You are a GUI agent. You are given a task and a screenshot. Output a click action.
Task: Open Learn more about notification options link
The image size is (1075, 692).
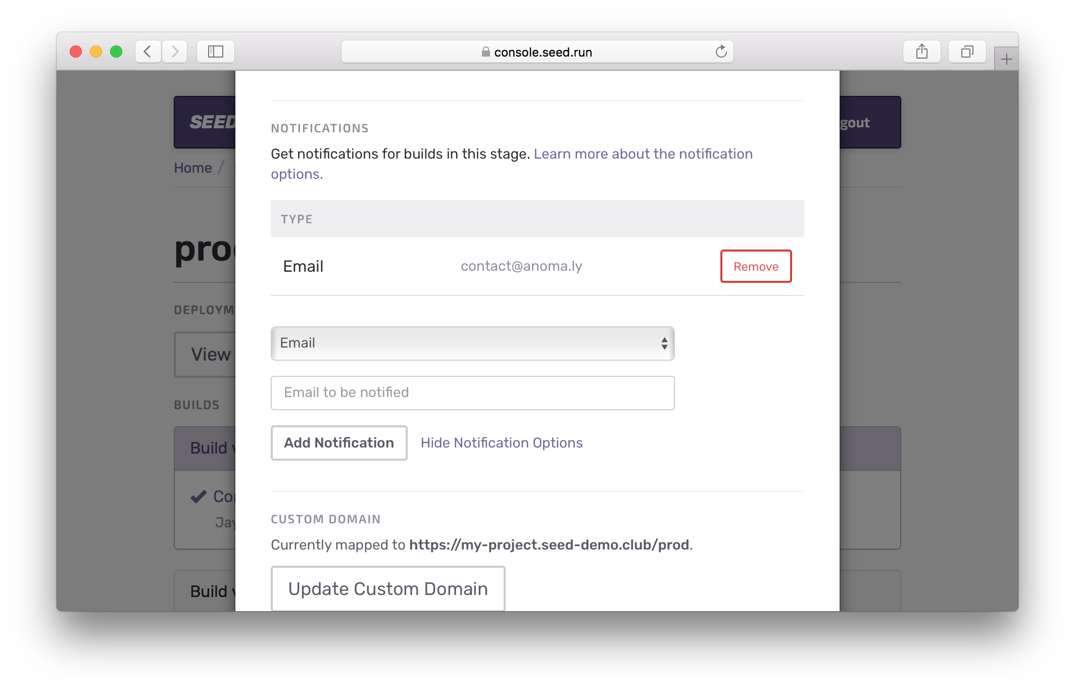643,154
